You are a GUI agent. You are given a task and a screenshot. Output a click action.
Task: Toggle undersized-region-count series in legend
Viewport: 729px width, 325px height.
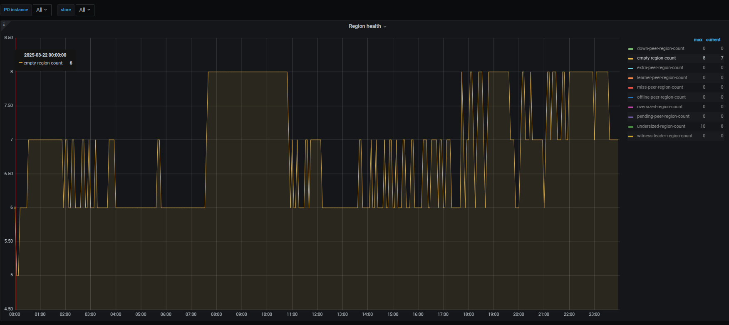click(x=661, y=127)
